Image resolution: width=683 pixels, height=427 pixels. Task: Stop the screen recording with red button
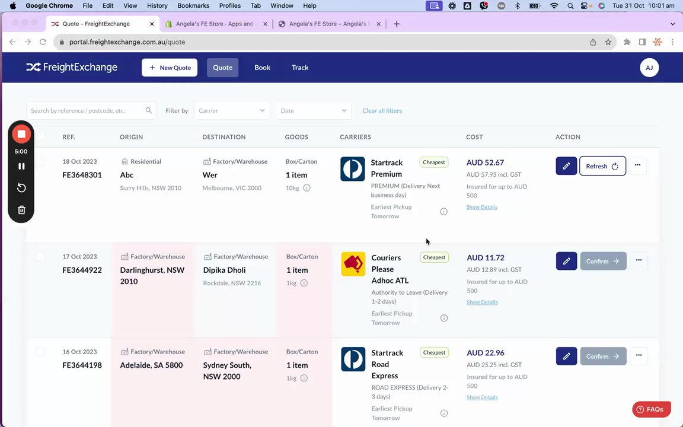tap(21, 134)
